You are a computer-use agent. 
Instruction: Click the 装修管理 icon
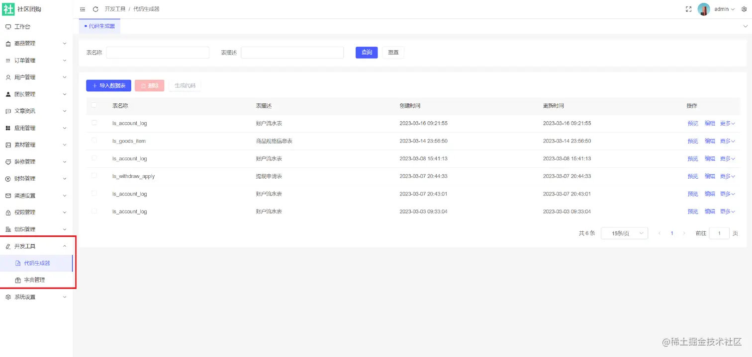[x=8, y=162]
